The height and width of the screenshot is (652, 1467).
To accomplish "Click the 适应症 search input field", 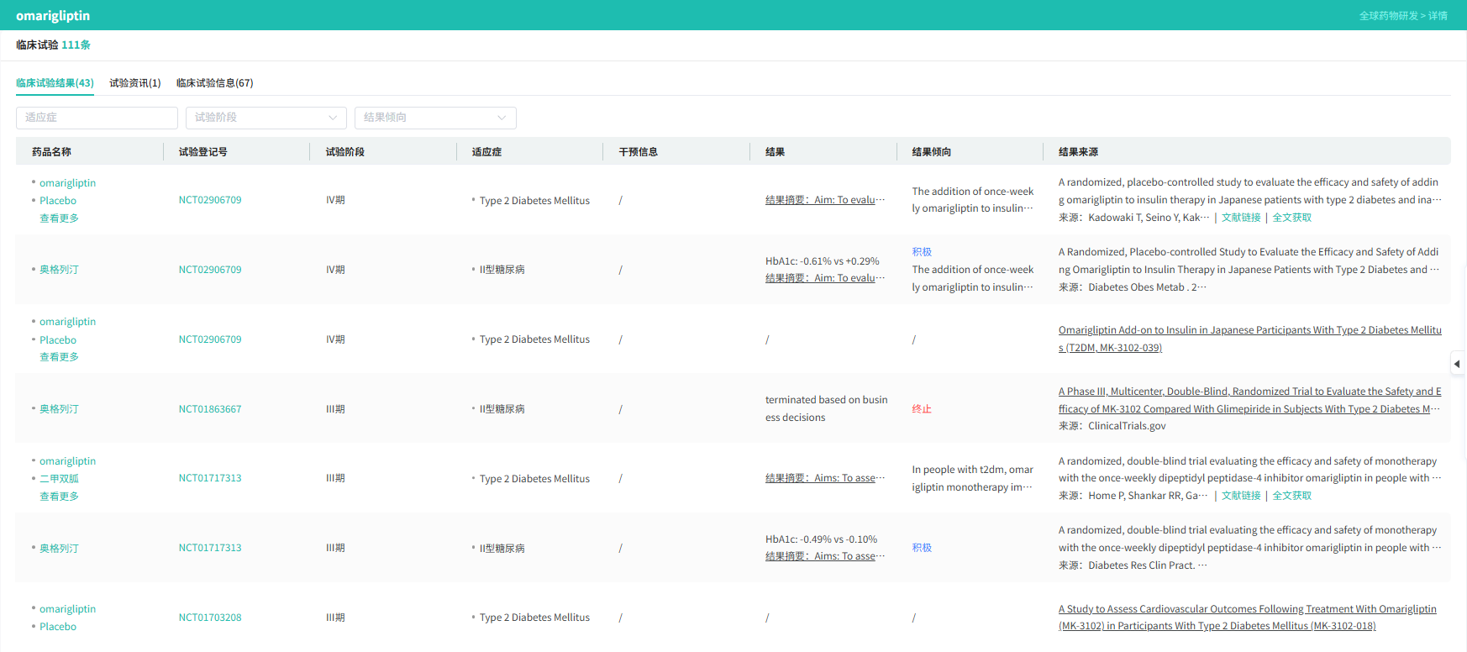I will 97,118.
